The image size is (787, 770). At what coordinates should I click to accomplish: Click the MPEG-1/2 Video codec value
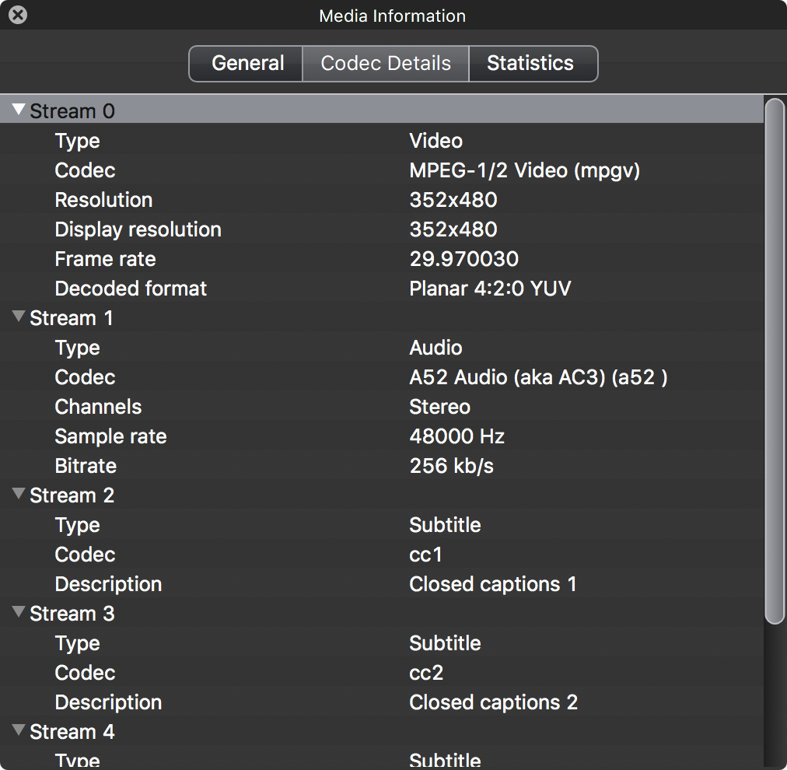pos(524,170)
